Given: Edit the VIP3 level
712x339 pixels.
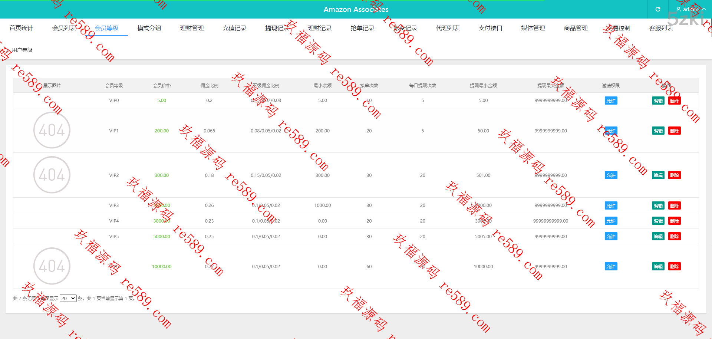Looking at the screenshot, I should [x=658, y=205].
